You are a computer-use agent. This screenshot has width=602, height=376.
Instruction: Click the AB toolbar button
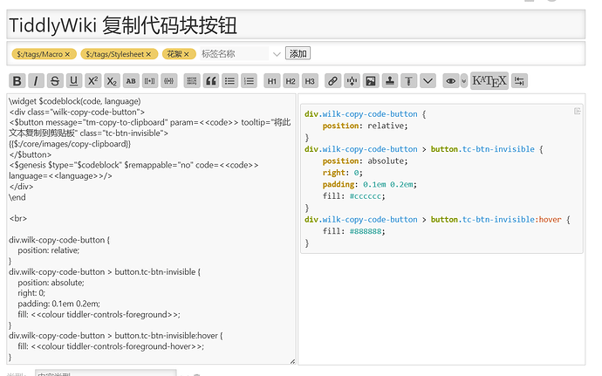coord(131,81)
